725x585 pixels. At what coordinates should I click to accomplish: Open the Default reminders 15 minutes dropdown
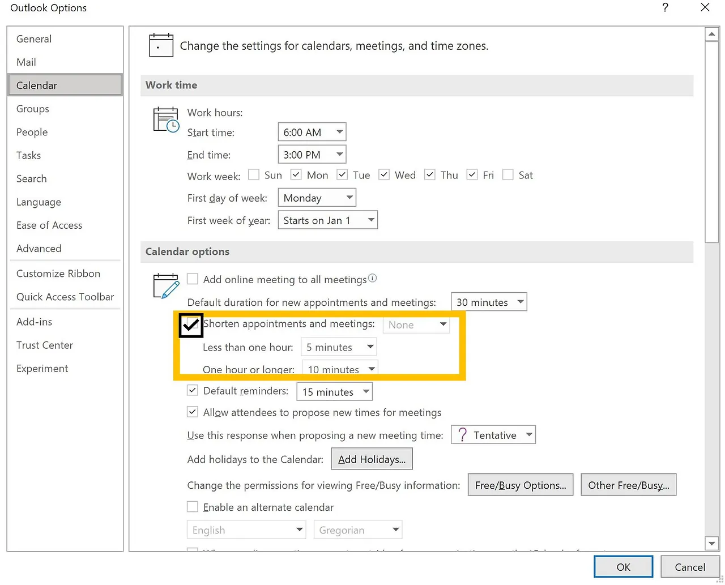335,392
